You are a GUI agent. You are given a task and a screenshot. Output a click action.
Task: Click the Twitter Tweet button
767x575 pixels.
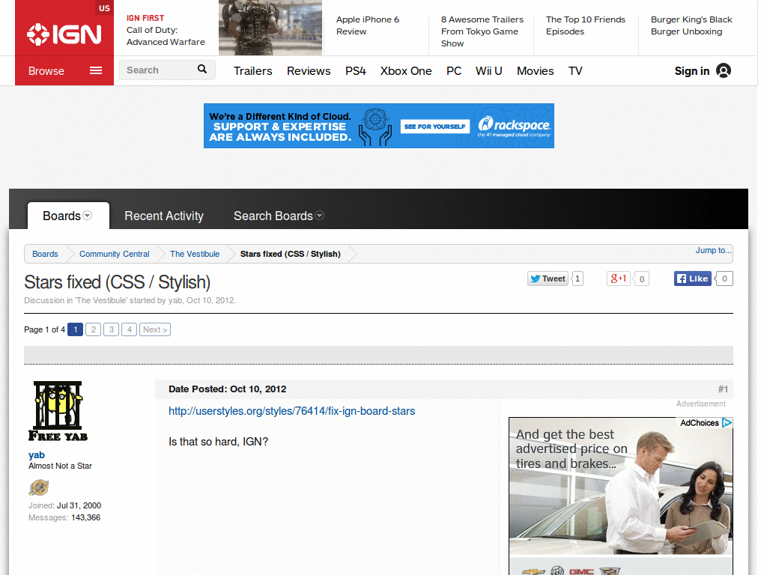[x=548, y=279]
